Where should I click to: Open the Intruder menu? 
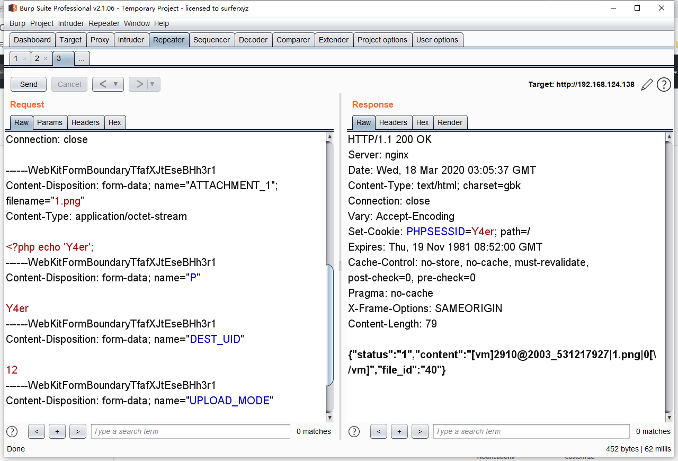click(x=71, y=23)
